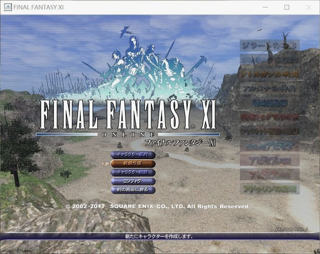Maximize the FINAL FANTASY XI window

pos(287,7)
